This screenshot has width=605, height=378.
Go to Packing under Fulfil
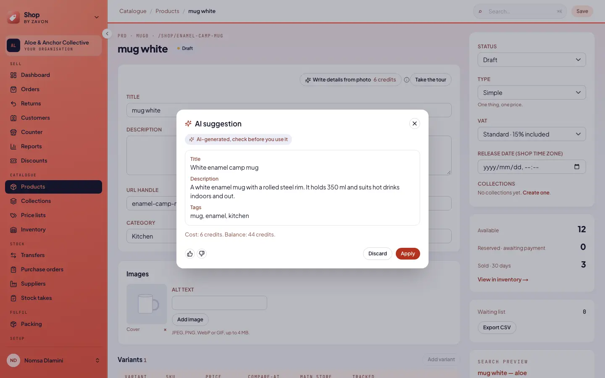click(x=53, y=324)
